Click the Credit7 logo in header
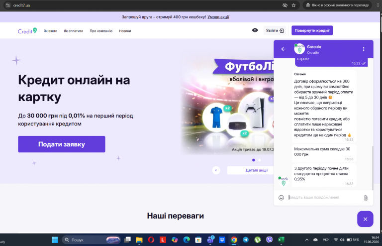The width and height of the screenshot is (382, 246). 27,31
